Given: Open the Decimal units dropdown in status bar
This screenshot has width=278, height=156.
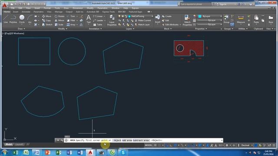Looking at the screenshot, I should pos(247,145).
